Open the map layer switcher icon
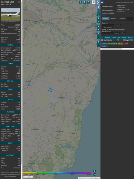 coord(94,2)
